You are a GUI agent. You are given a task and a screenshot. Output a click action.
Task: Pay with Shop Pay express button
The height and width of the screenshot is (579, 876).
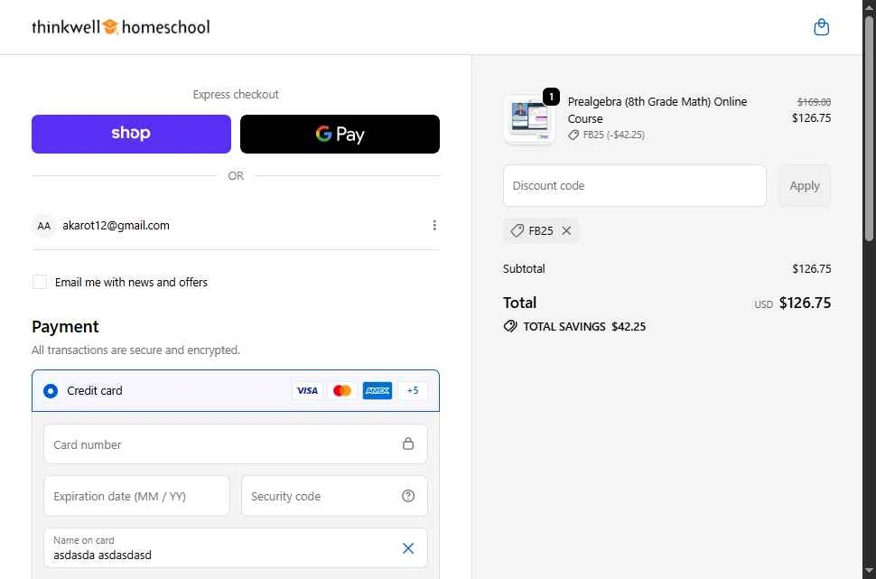131,134
